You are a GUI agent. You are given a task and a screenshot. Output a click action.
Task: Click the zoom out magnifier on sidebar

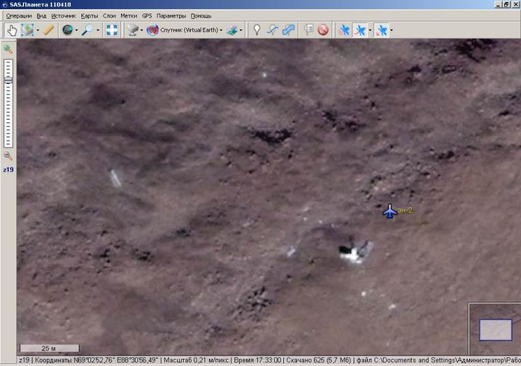click(x=8, y=156)
